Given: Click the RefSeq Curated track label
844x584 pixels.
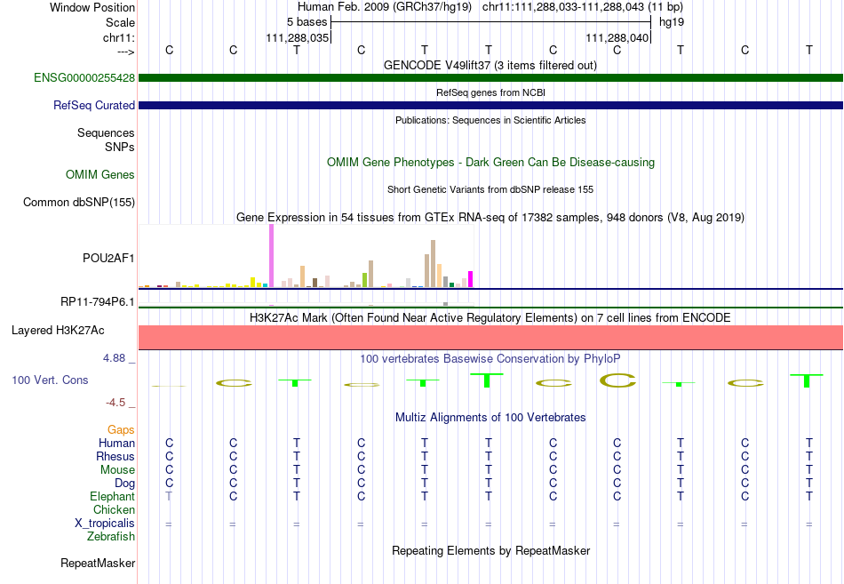Looking at the screenshot, I should [93, 105].
